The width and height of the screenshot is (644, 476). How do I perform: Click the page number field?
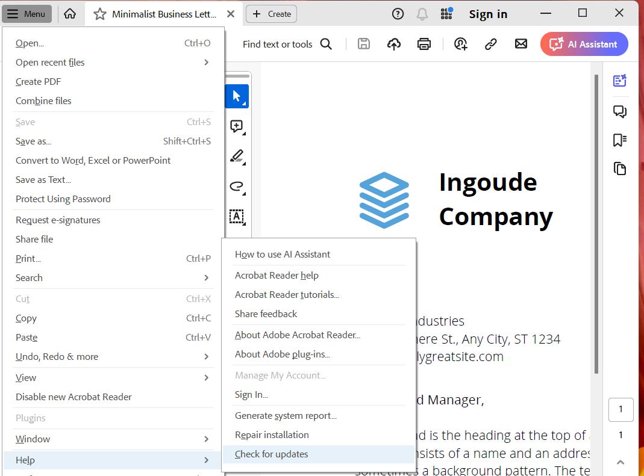(x=621, y=409)
